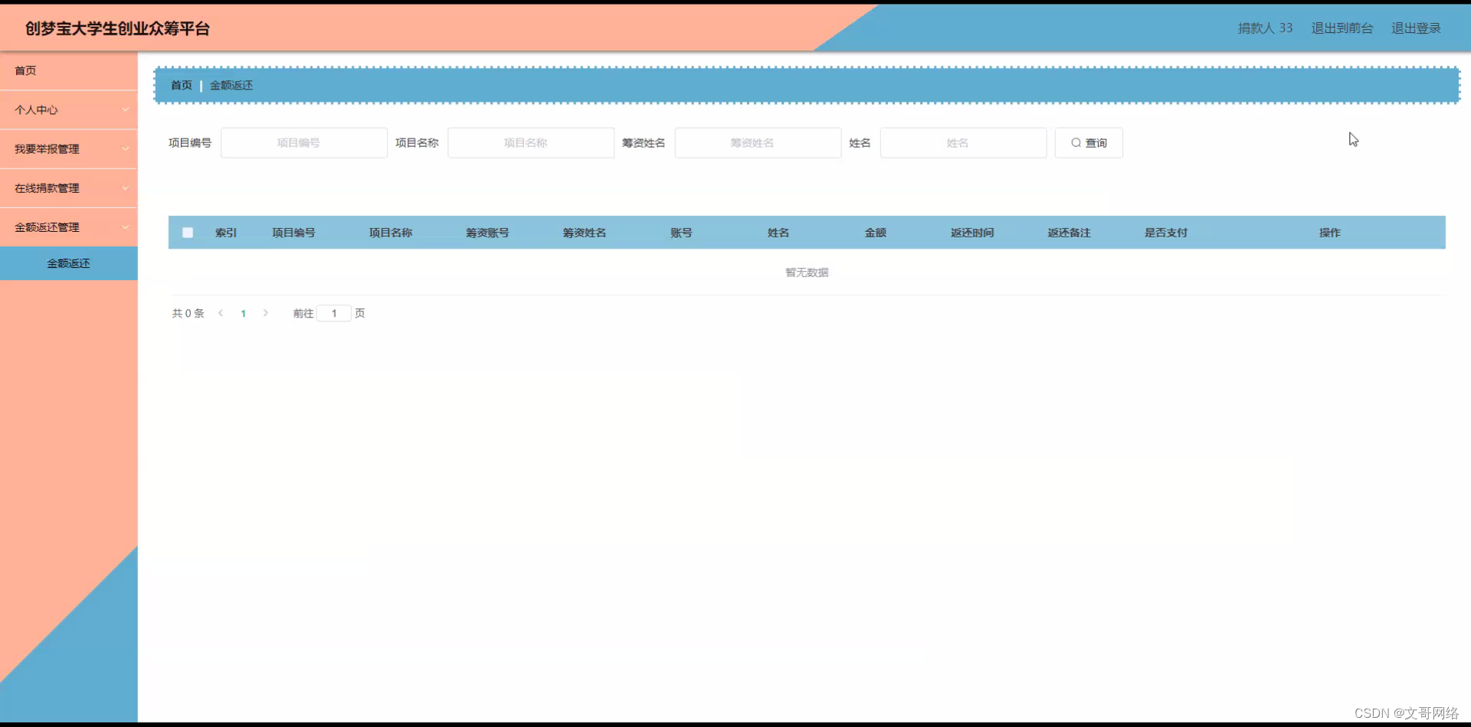Click the 索引 column header
This screenshot has height=727, width=1471.
click(226, 233)
